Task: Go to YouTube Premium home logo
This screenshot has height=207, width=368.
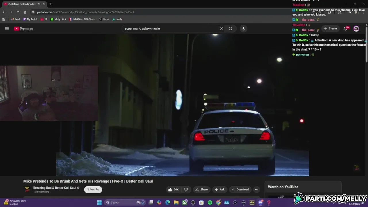Action: click(x=24, y=29)
